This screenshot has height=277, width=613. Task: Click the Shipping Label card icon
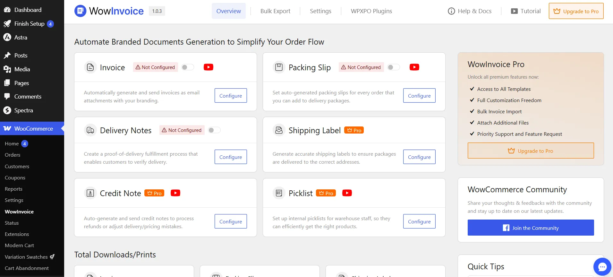[x=279, y=130]
